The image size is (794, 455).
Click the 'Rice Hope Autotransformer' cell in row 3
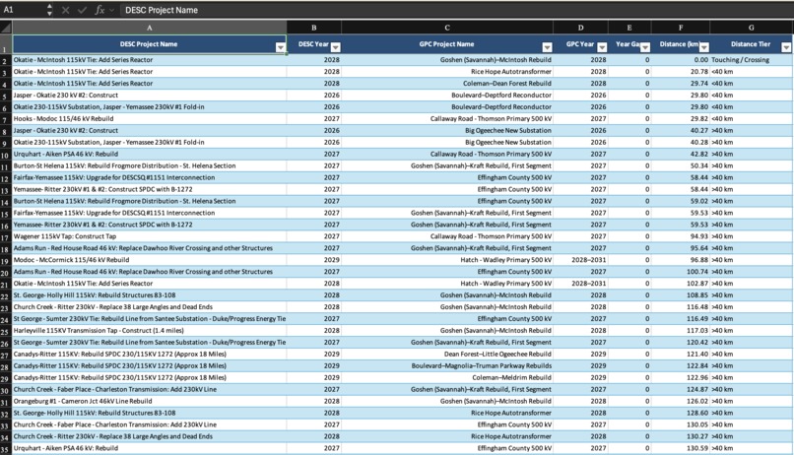(447, 71)
